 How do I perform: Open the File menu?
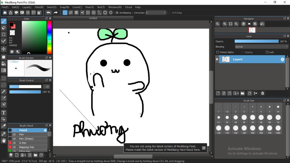pyautogui.click(x=5, y=7)
